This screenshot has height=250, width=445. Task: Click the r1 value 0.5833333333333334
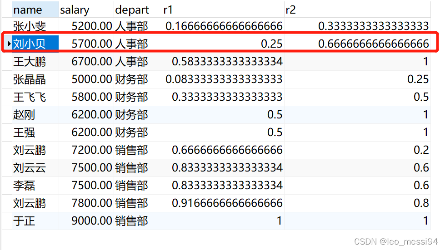[223, 61]
